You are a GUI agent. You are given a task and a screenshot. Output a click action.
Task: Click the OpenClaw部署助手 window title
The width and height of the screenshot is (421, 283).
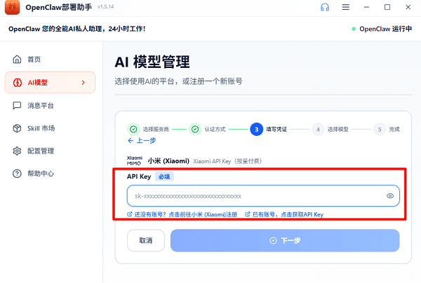point(58,7)
